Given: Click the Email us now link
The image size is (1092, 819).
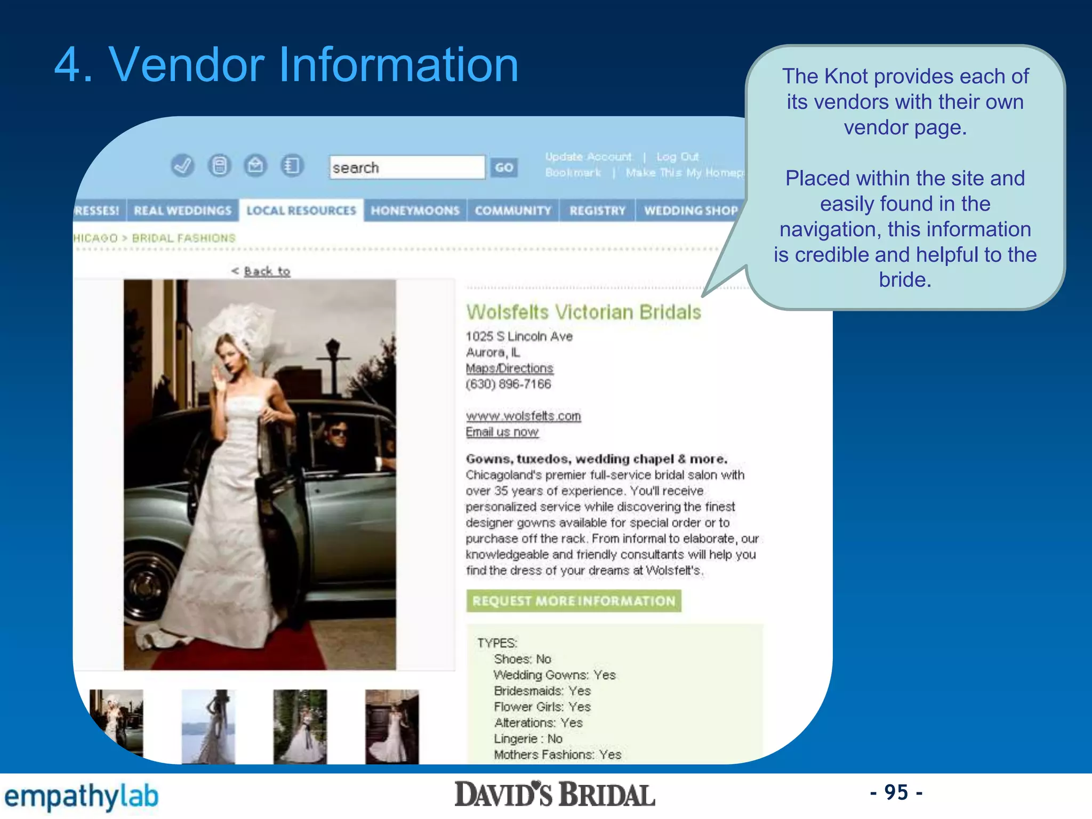Looking at the screenshot, I should pyautogui.click(x=502, y=432).
